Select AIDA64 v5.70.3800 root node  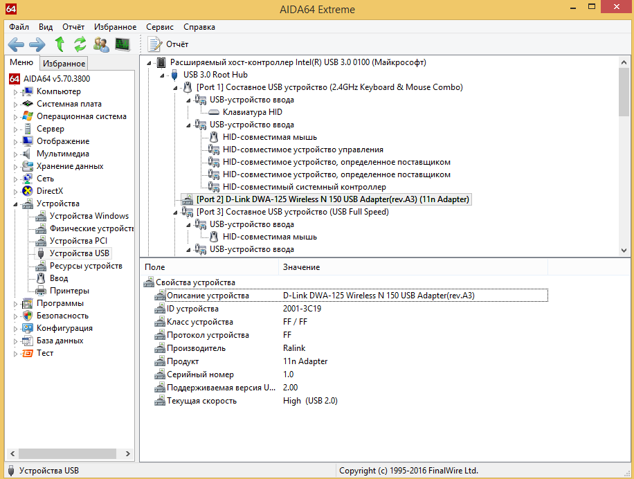tap(57, 79)
